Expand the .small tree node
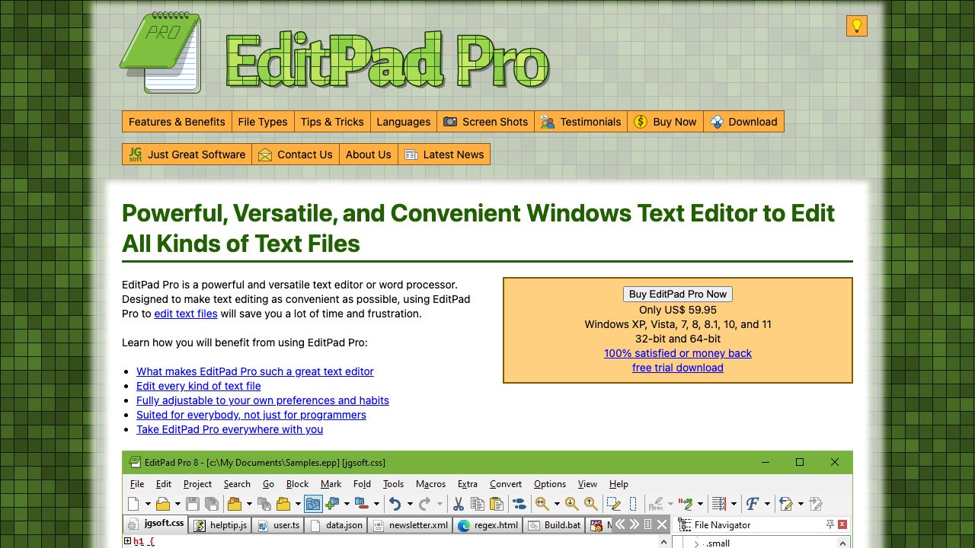Viewport: 975px width, 548px height. point(695,543)
